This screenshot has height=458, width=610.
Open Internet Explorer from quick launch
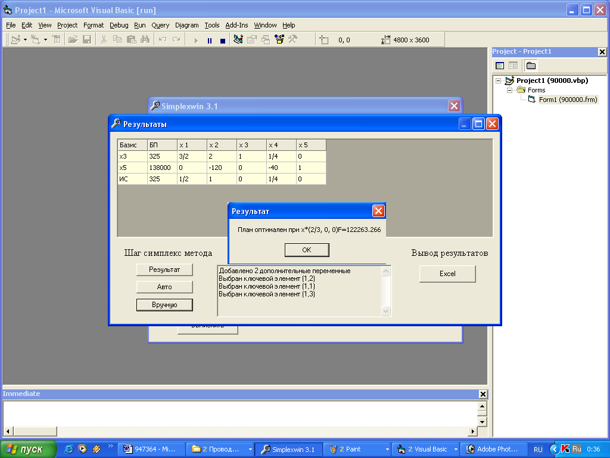tap(69, 449)
